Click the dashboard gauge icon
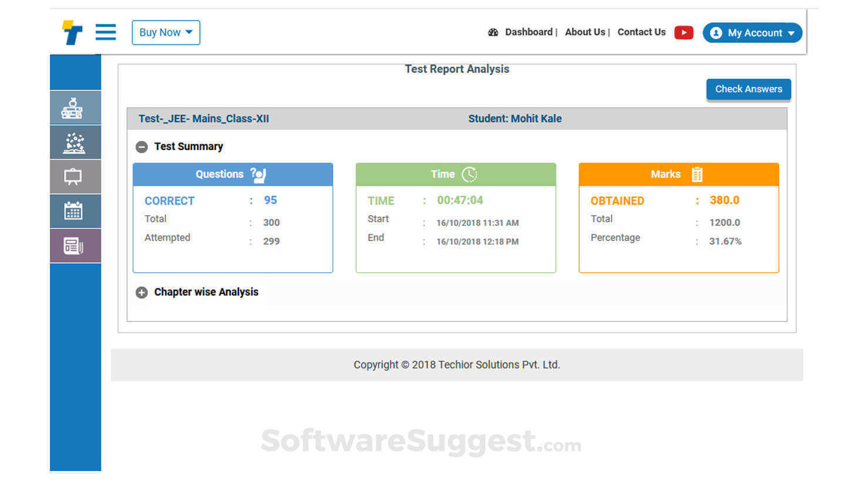 coord(493,32)
